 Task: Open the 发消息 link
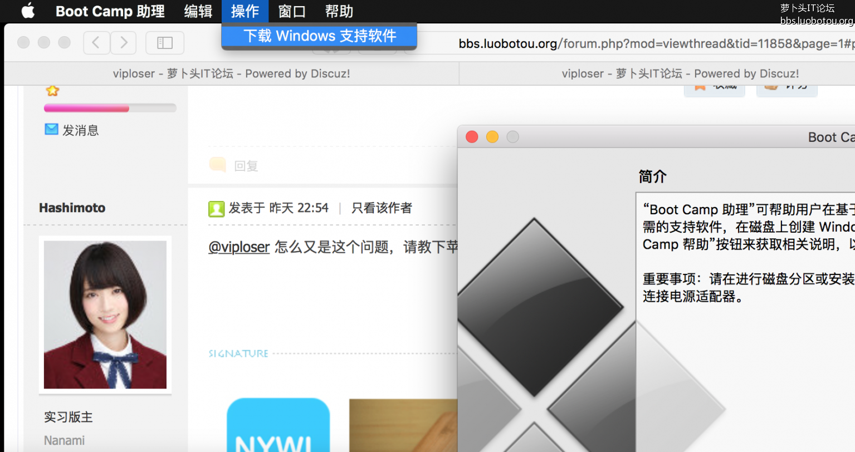click(81, 130)
